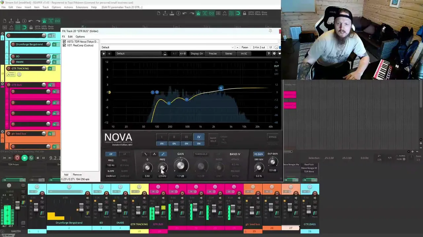Image resolution: width=423 pixels, height=237 pixels.
Task: Click the Nova BYPASS button
Action: pos(272,137)
